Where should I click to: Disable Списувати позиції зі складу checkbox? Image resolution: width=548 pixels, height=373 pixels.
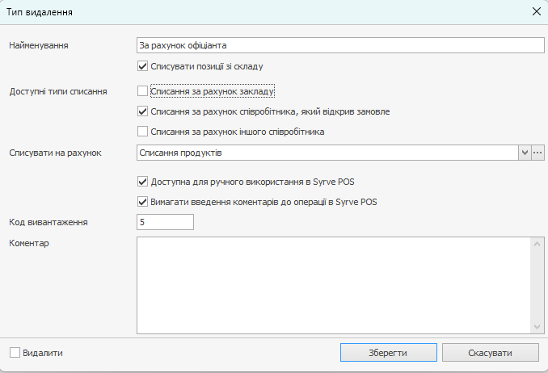(143, 66)
